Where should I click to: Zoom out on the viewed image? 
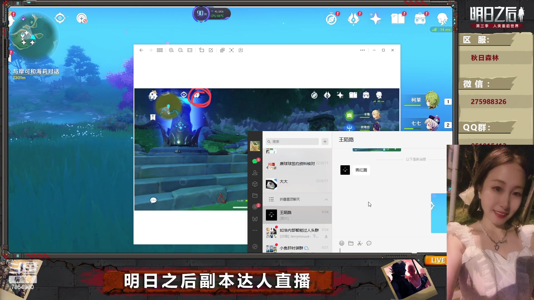181,50
